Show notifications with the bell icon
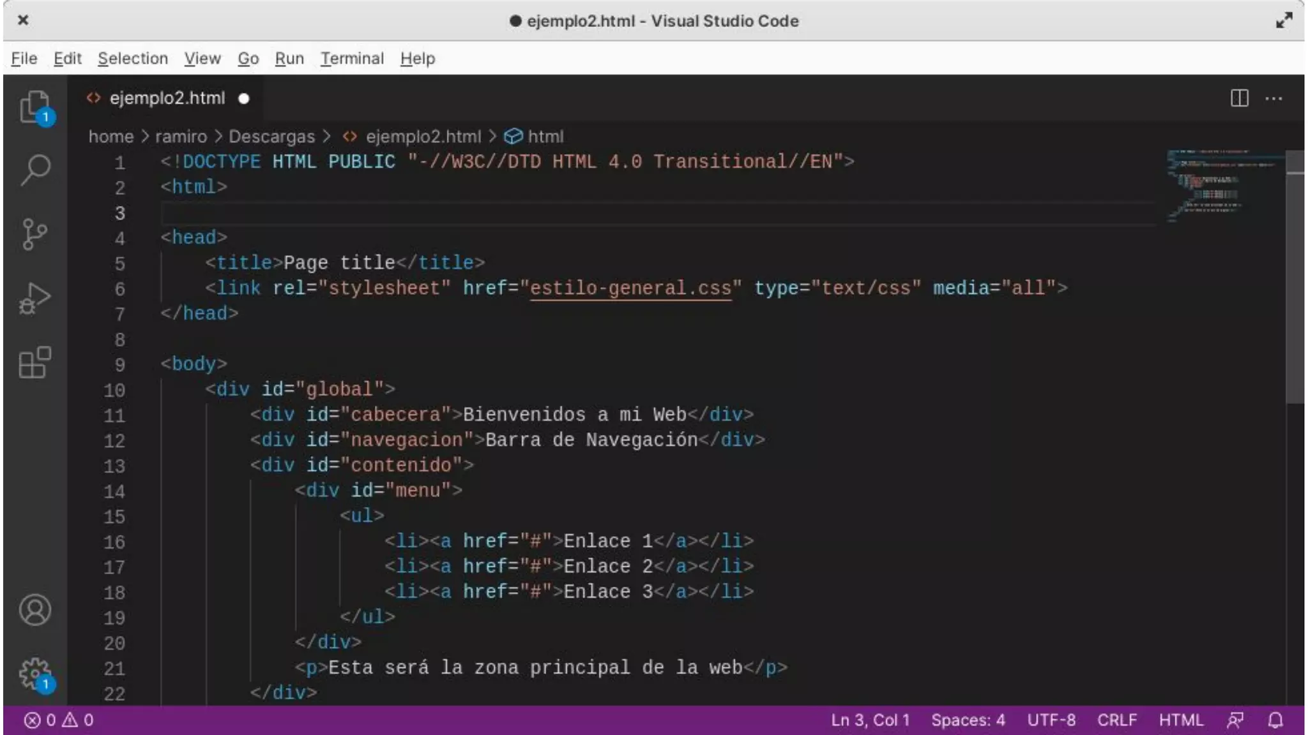This screenshot has width=1308, height=735. coord(1275,720)
